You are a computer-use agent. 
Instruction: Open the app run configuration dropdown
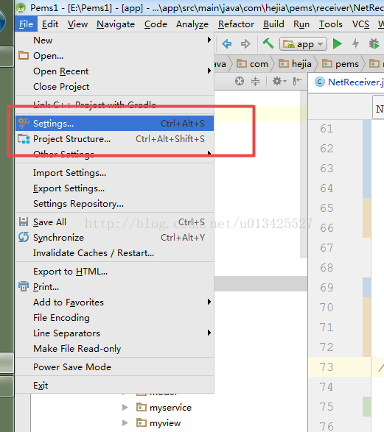303,44
